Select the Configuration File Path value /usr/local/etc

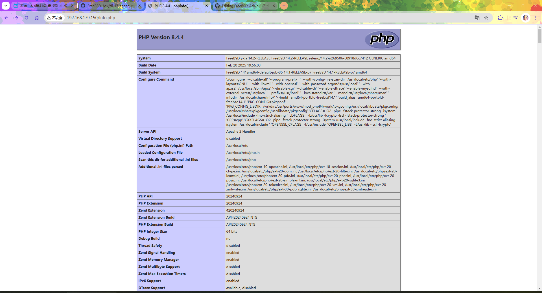coord(237,146)
